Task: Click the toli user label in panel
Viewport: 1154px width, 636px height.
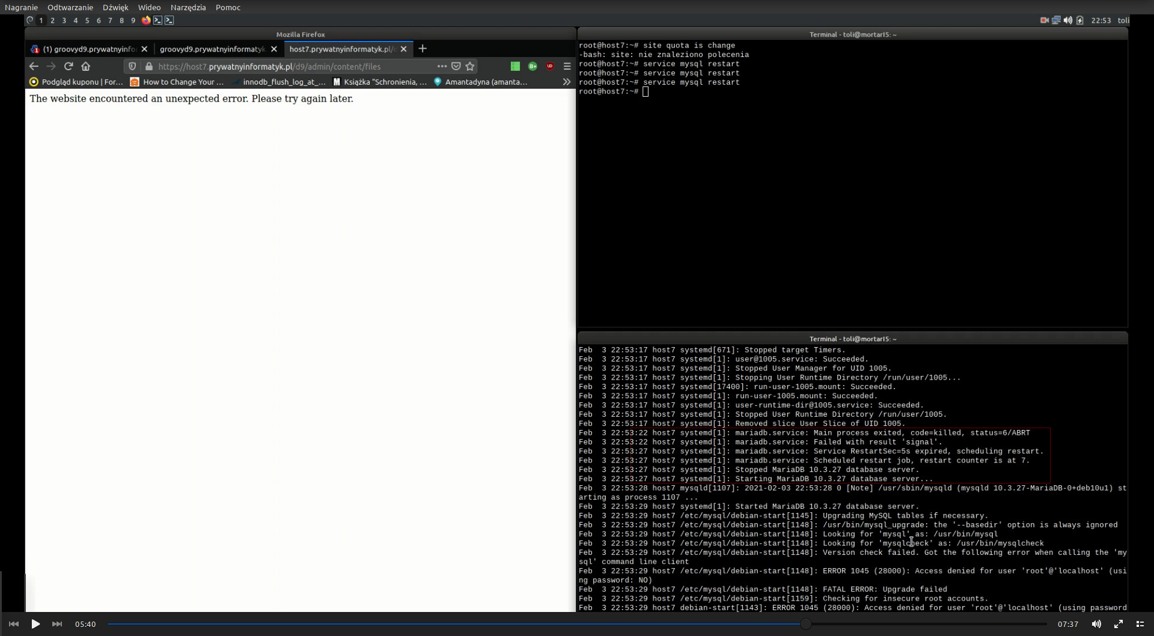Action: [1123, 20]
